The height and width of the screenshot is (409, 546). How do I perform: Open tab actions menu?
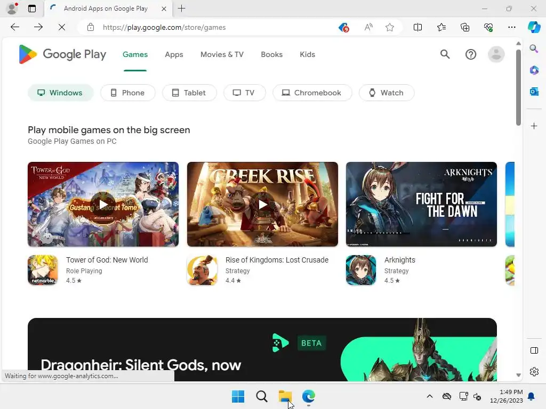click(31, 9)
